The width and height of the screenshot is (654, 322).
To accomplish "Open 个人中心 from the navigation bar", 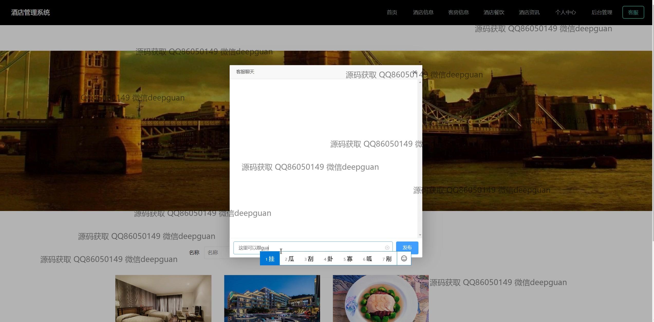I will coord(565,13).
